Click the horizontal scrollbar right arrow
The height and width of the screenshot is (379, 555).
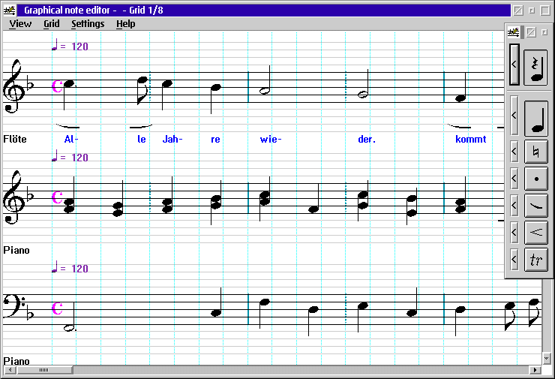pos(535,370)
